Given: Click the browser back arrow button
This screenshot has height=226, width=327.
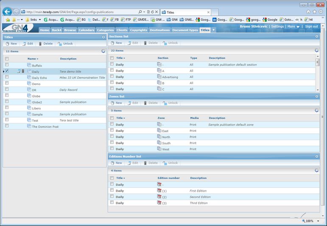Looking at the screenshot, I should [x=7, y=12].
